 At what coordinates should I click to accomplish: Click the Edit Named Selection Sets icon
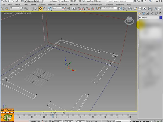(98, 8)
